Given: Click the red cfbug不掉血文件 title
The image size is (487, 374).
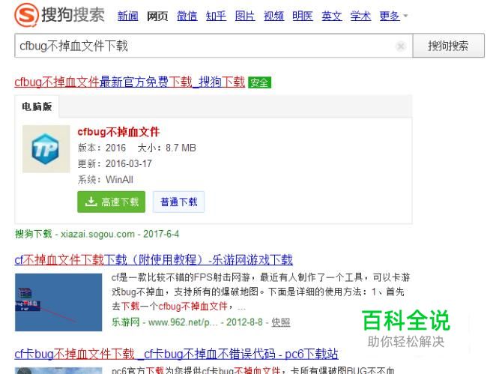Looking at the screenshot, I should click(118, 132).
